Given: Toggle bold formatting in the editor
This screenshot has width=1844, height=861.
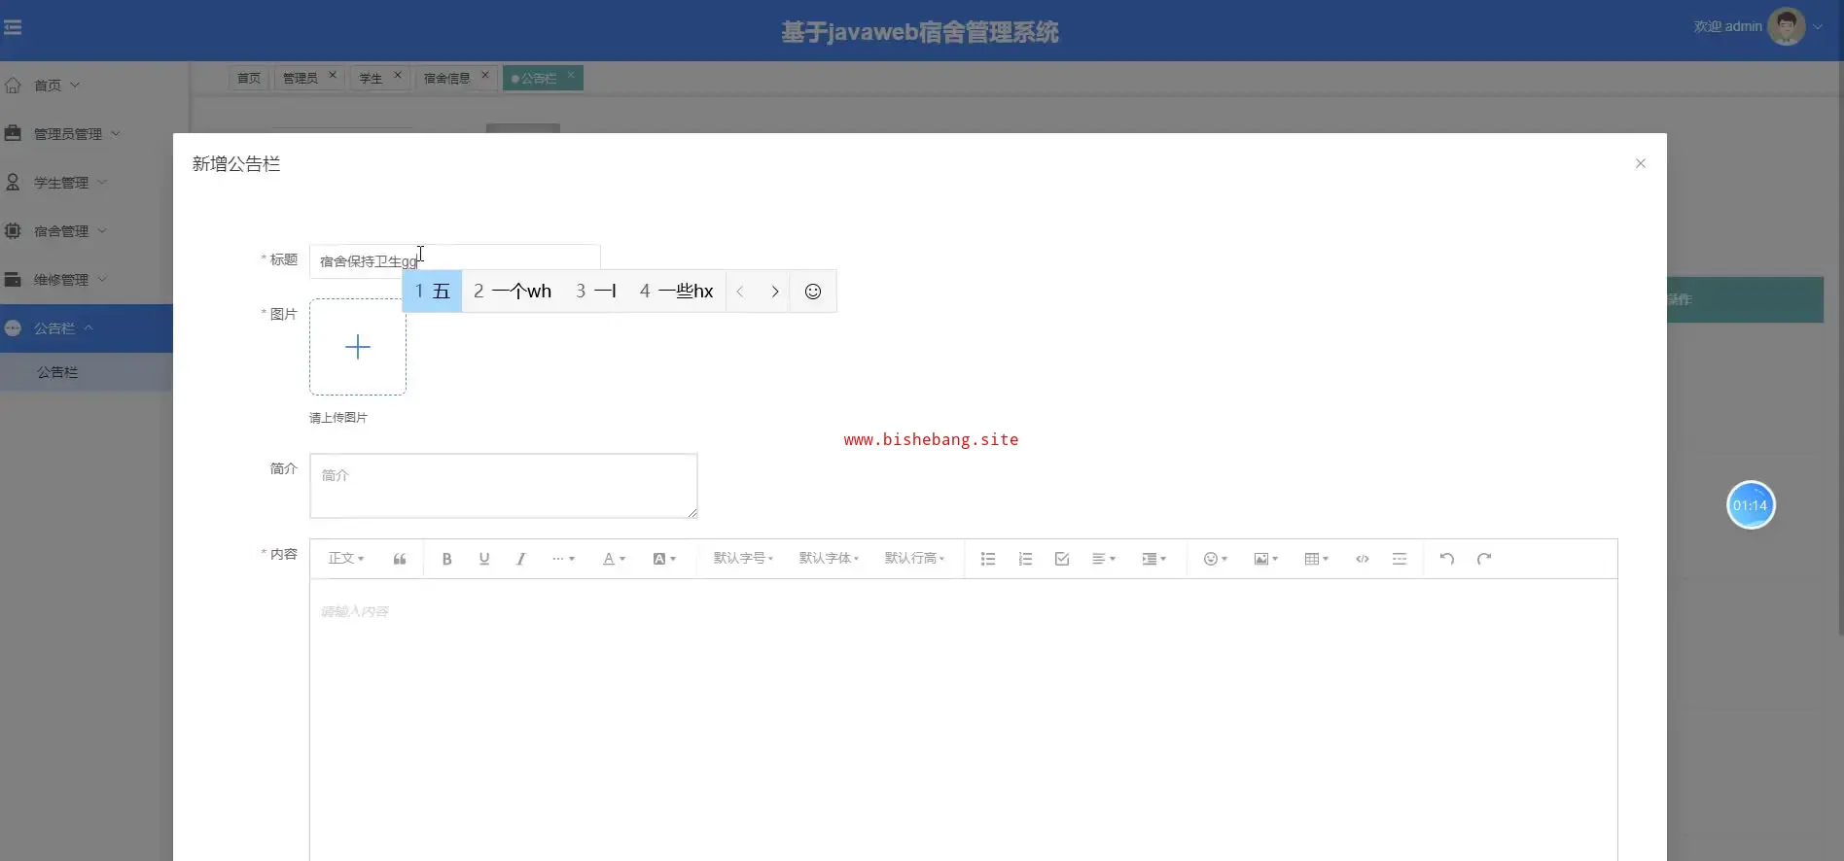Looking at the screenshot, I should [x=447, y=559].
